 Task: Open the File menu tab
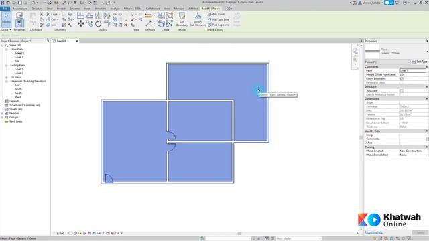coord(5,9)
